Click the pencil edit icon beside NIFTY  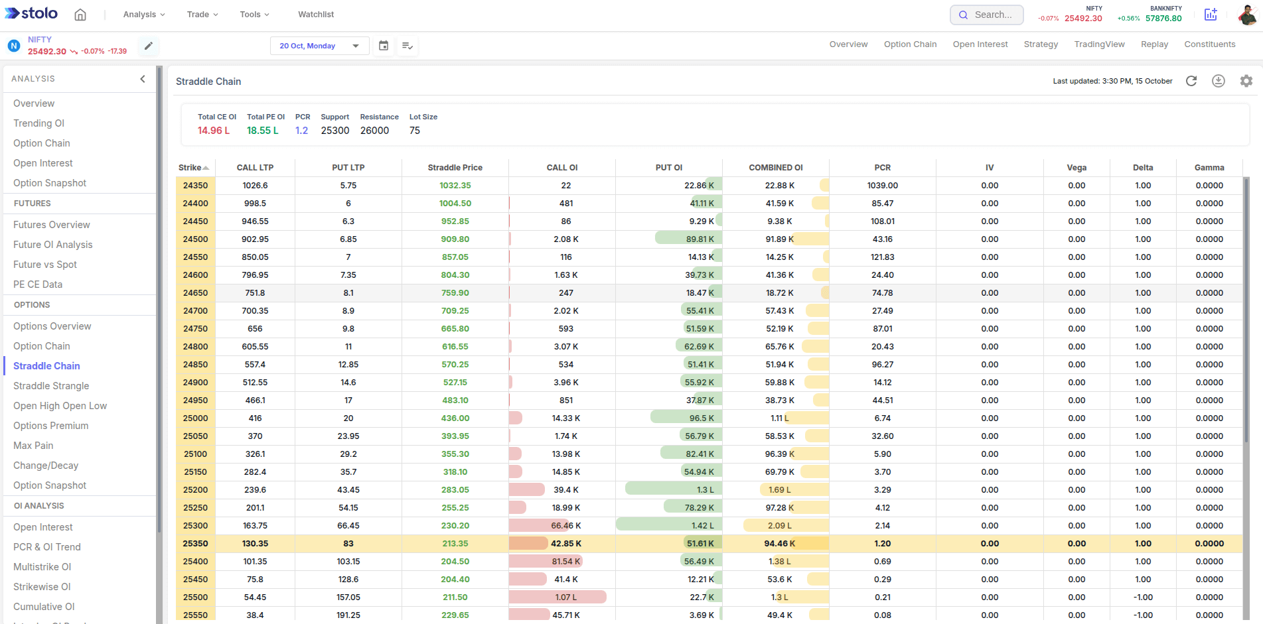[149, 46]
